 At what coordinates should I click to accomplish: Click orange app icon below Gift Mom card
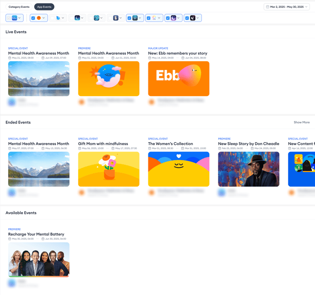[x=82, y=193]
